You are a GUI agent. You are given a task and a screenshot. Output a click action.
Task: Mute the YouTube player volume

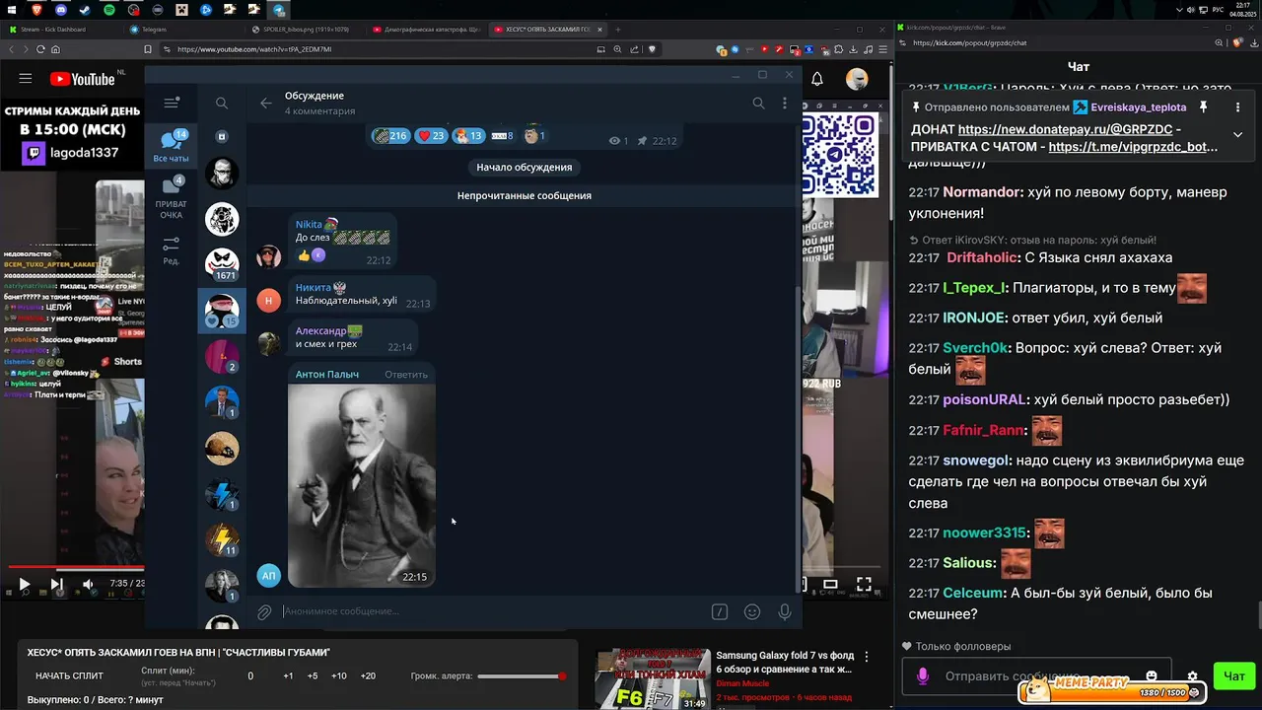point(88,584)
